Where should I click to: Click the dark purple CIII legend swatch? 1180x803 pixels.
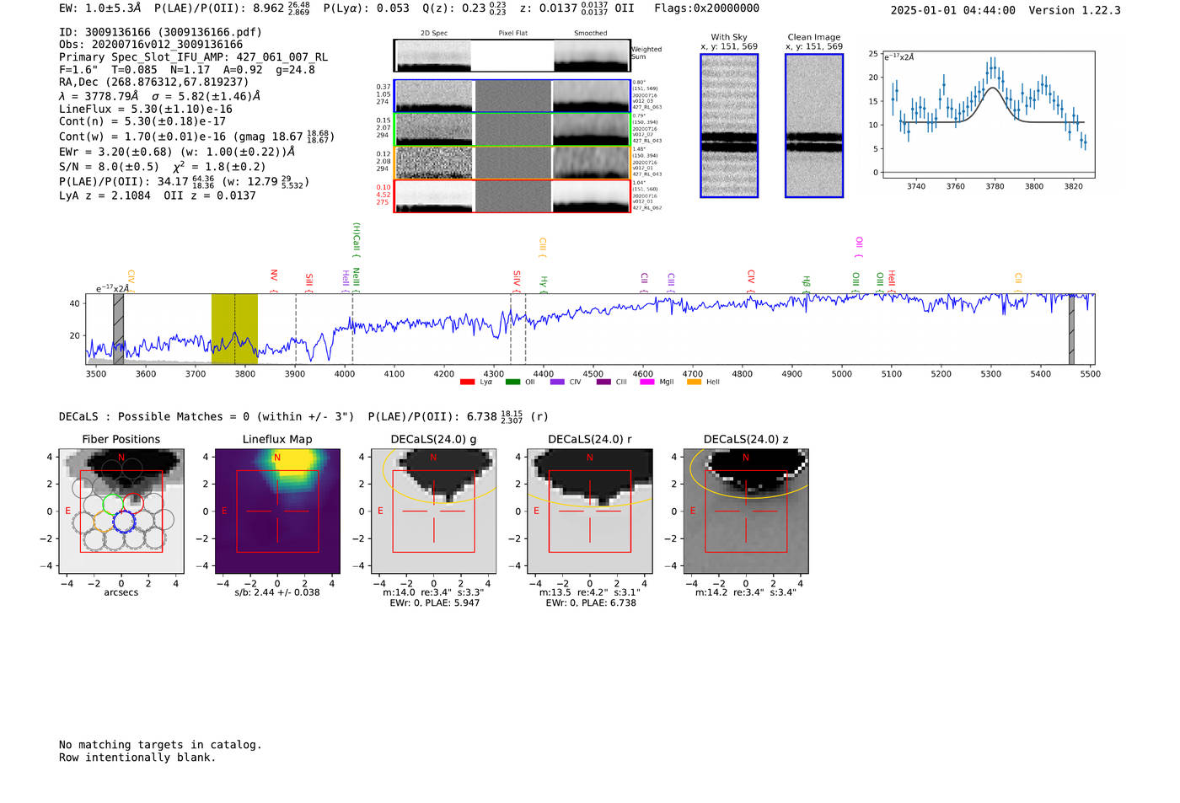tap(603, 382)
